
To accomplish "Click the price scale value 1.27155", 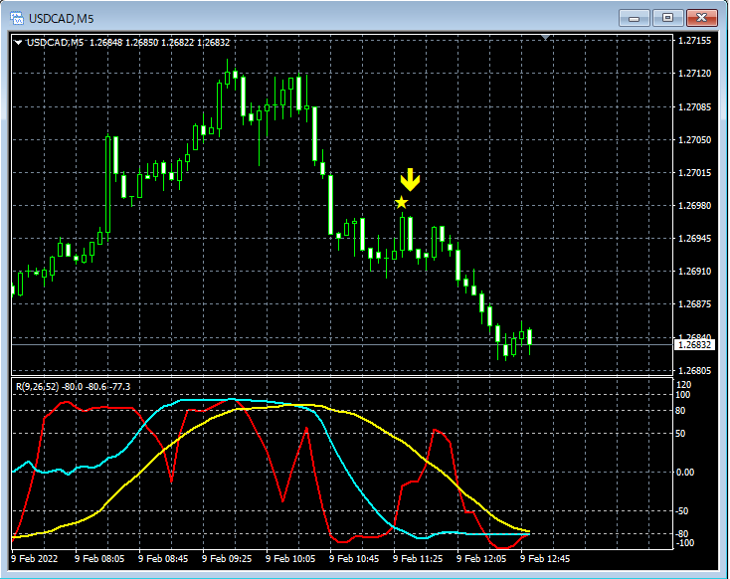I will pyautogui.click(x=694, y=41).
